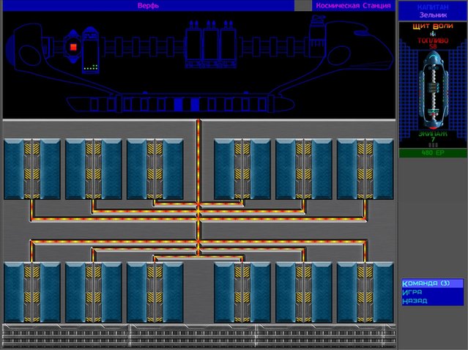468x350 pixels.
Task: Click the captain name Зельник
Action: tap(433, 15)
